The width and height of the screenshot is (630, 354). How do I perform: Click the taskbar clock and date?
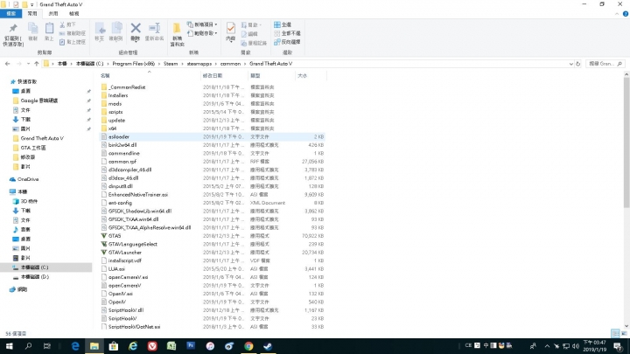click(595, 346)
